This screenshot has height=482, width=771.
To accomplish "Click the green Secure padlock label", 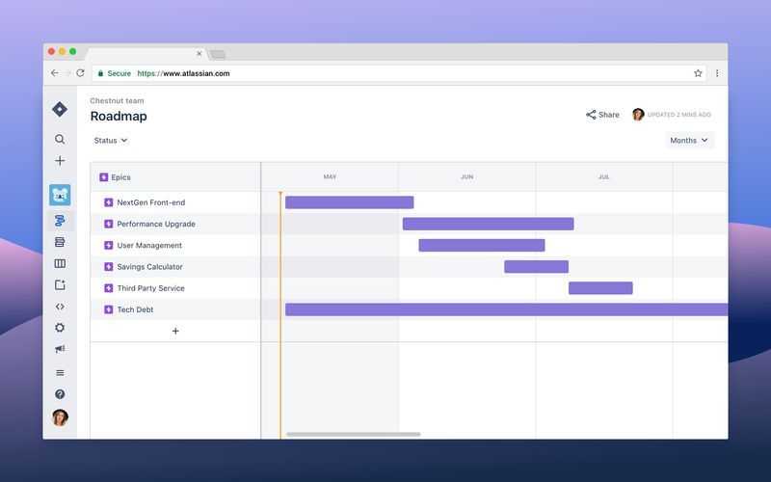I will tap(114, 73).
